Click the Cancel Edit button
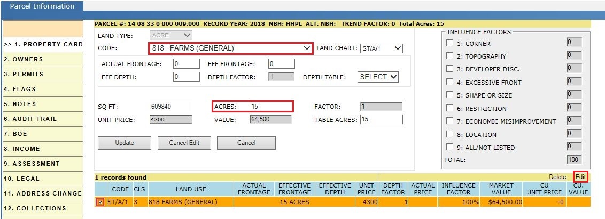605x219 pixels. coord(184,143)
